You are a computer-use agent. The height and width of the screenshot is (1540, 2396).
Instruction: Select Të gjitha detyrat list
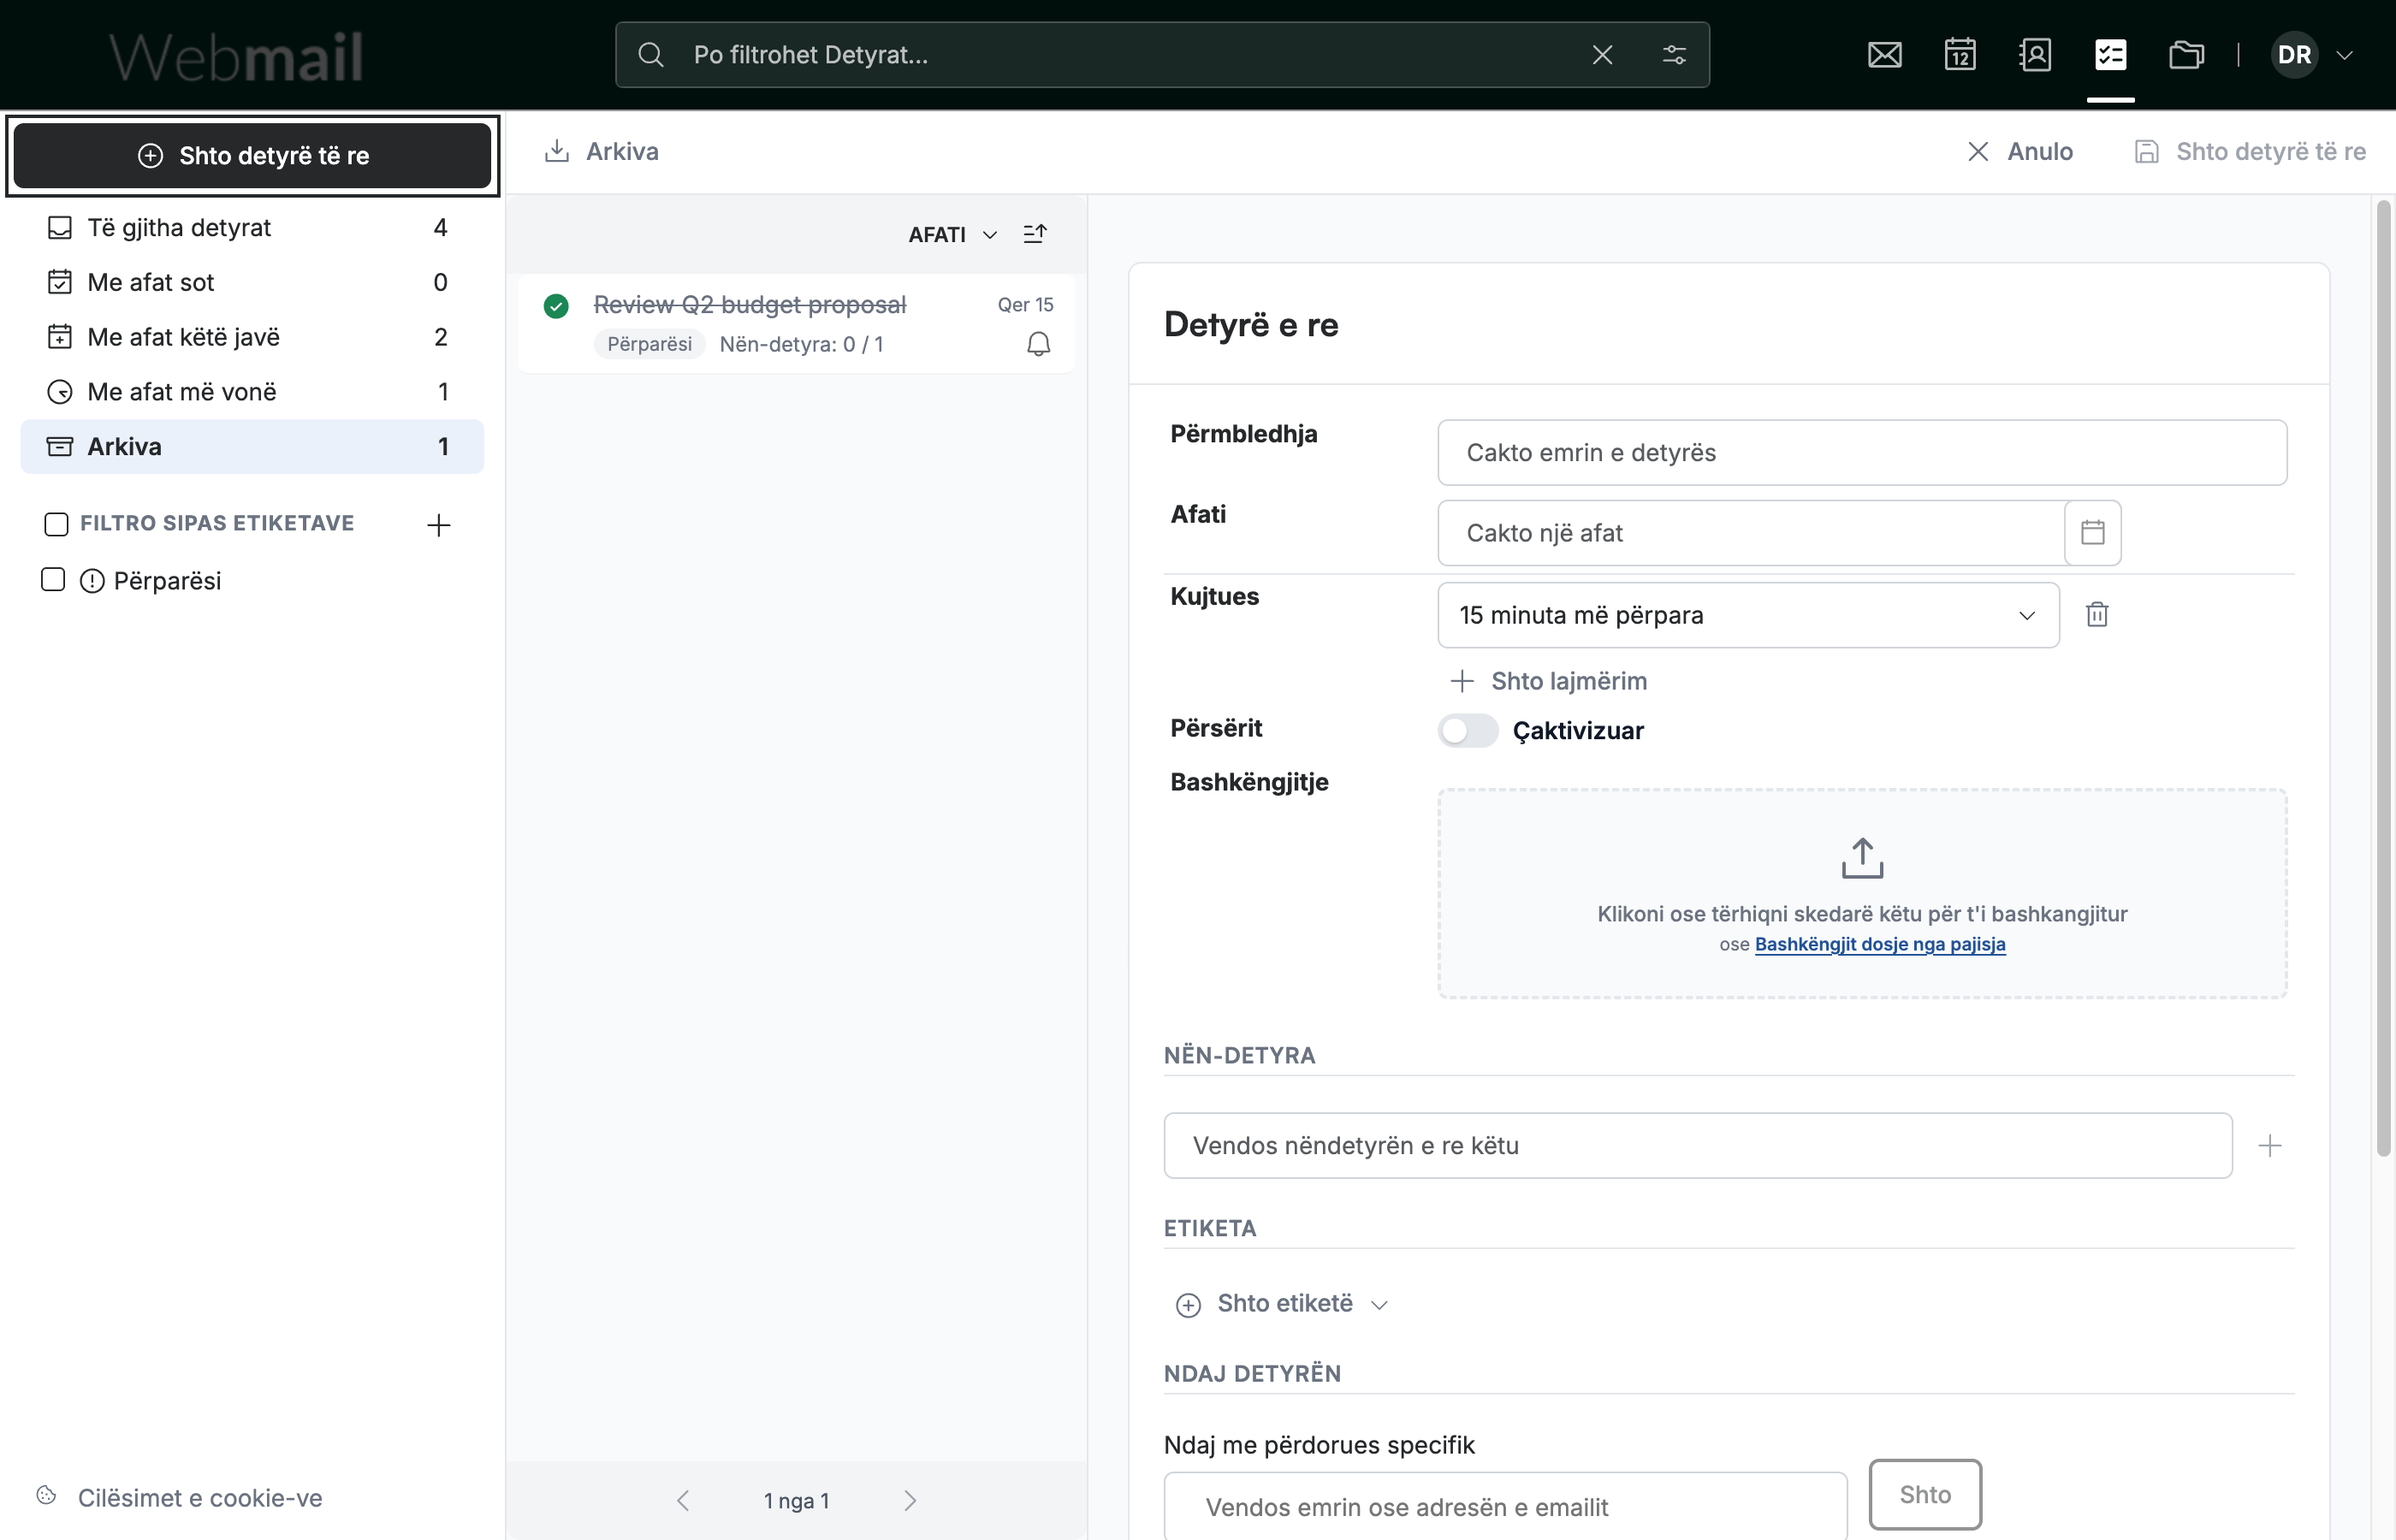pos(252,228)
